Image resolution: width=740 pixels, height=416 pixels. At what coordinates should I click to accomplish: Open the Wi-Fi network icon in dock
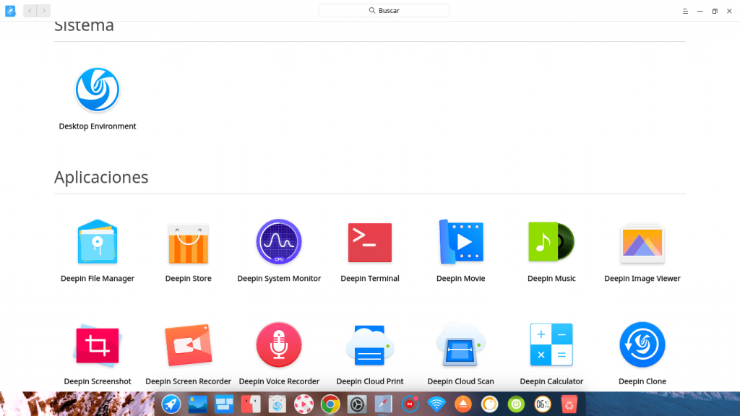coord(436,404)
